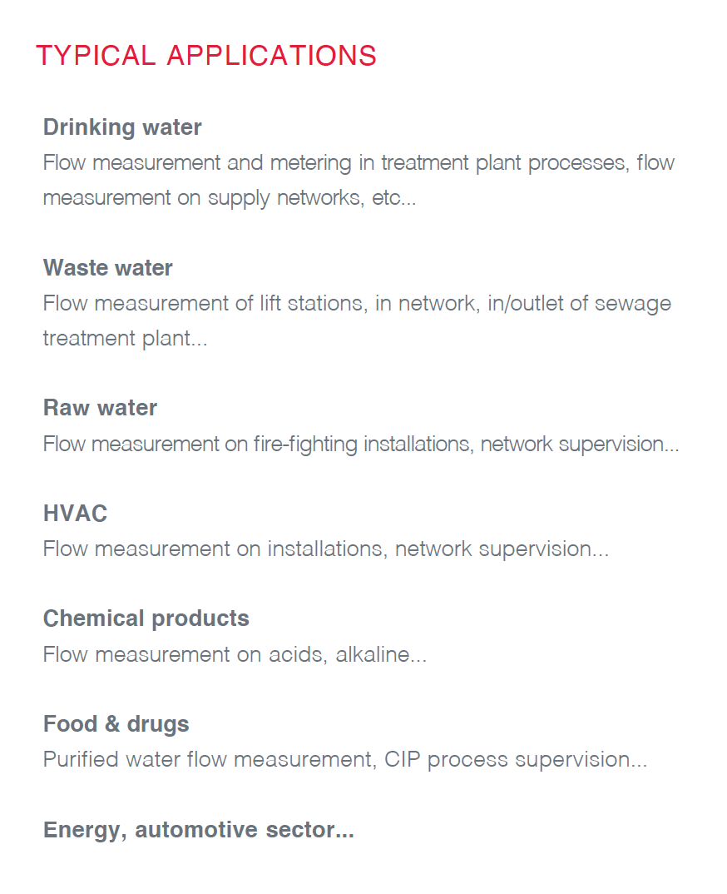727x894 pixels.
Task: Click the lift stations description line
Action: coord(357,304)
